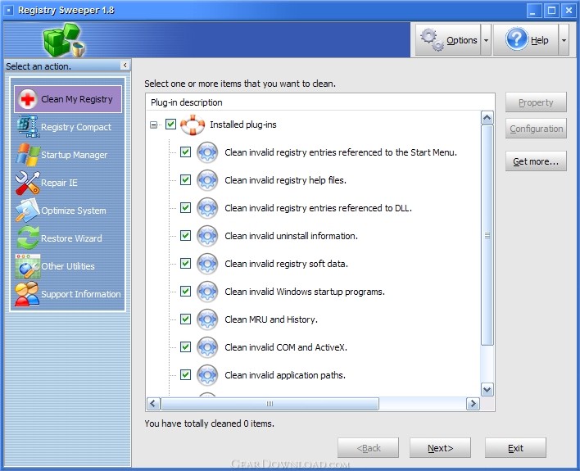Click the gear icon beside application paths
The height and width of the screenshot is (471, 580).
(x=207, y=375)
